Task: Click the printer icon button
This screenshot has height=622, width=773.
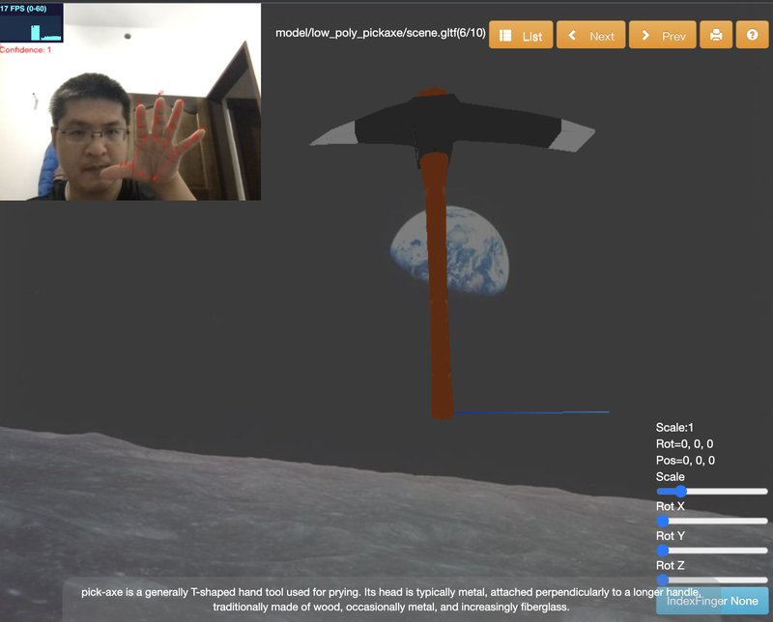Action: click(716, 35)
